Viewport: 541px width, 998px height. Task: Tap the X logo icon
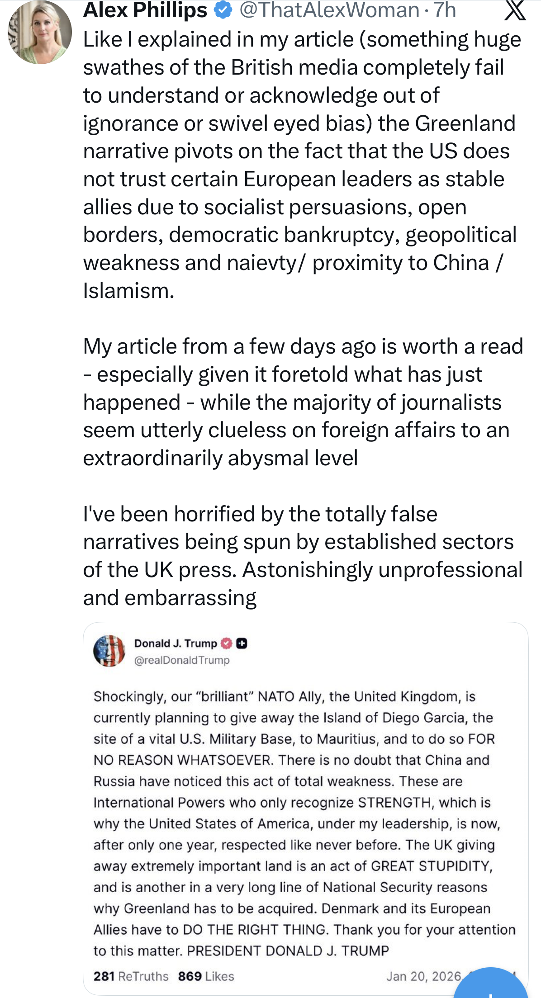(x=515, y=11)
